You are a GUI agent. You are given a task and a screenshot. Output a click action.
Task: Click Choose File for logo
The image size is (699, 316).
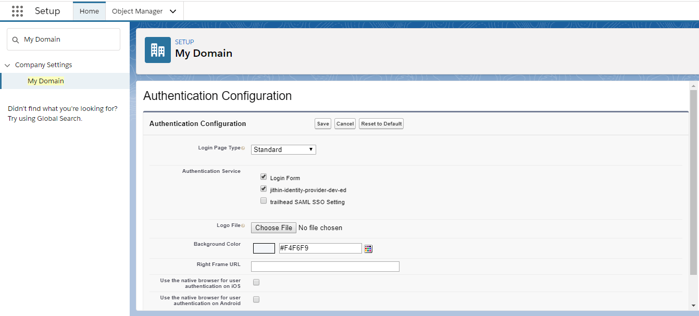click(273, 227)
